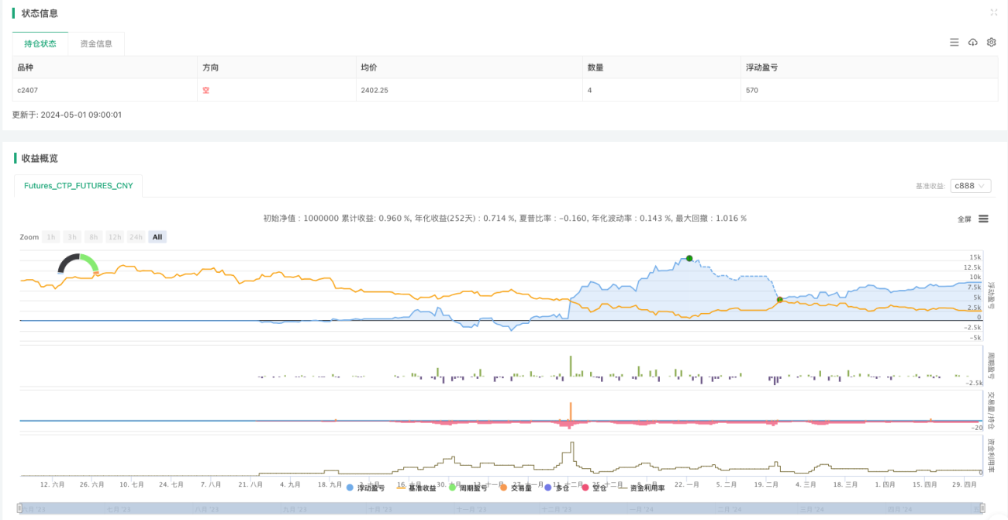Screen dimensions: 1008x520
Task: Click the expand panel icon in status section
Action: pos(994,12)
